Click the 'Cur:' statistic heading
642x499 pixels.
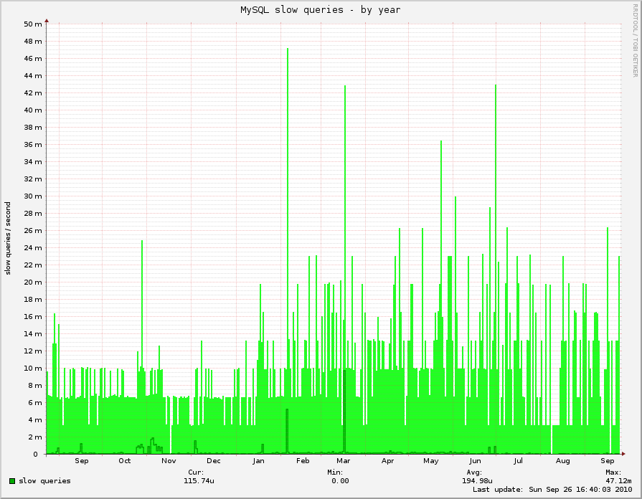[196, 472]
